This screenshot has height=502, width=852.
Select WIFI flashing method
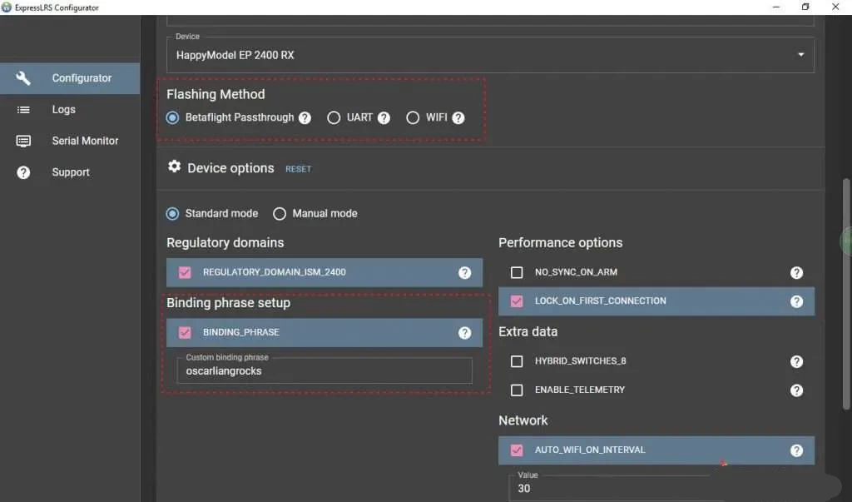413,117
